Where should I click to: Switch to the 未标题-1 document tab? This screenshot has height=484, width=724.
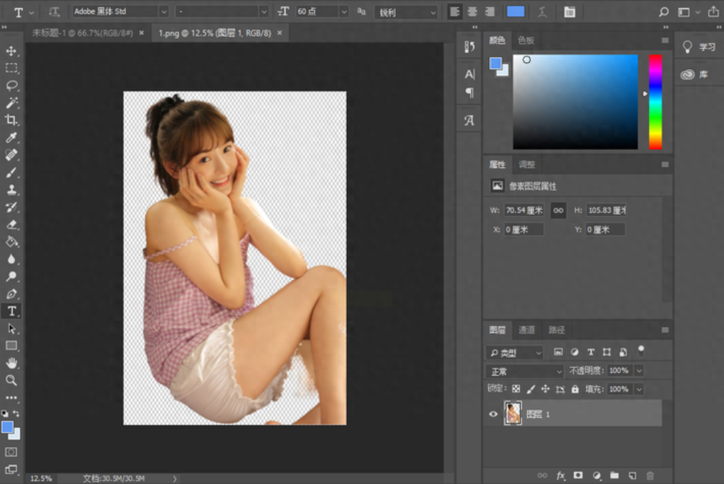coord(82,33)
